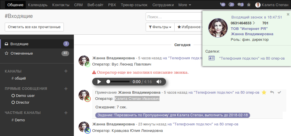The width and height of the screenshot is (291, 136).
Task: Click highlighted text Калита Степан Иванович
Action: [x=137, y=99]
